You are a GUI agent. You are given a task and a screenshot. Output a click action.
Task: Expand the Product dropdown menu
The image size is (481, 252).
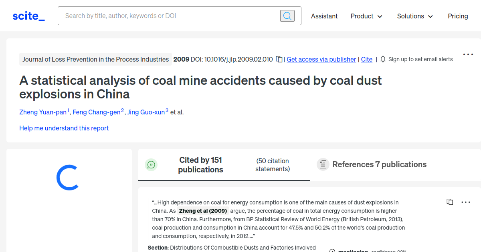coord(366,16)
